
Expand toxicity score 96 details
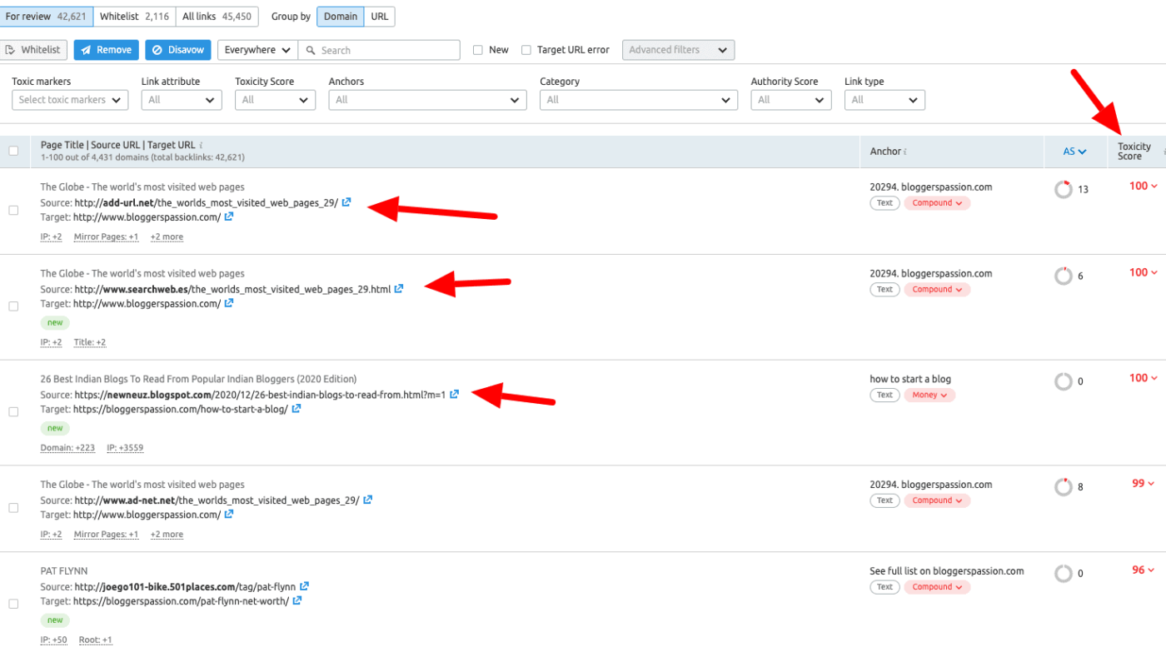(1144, 570)
